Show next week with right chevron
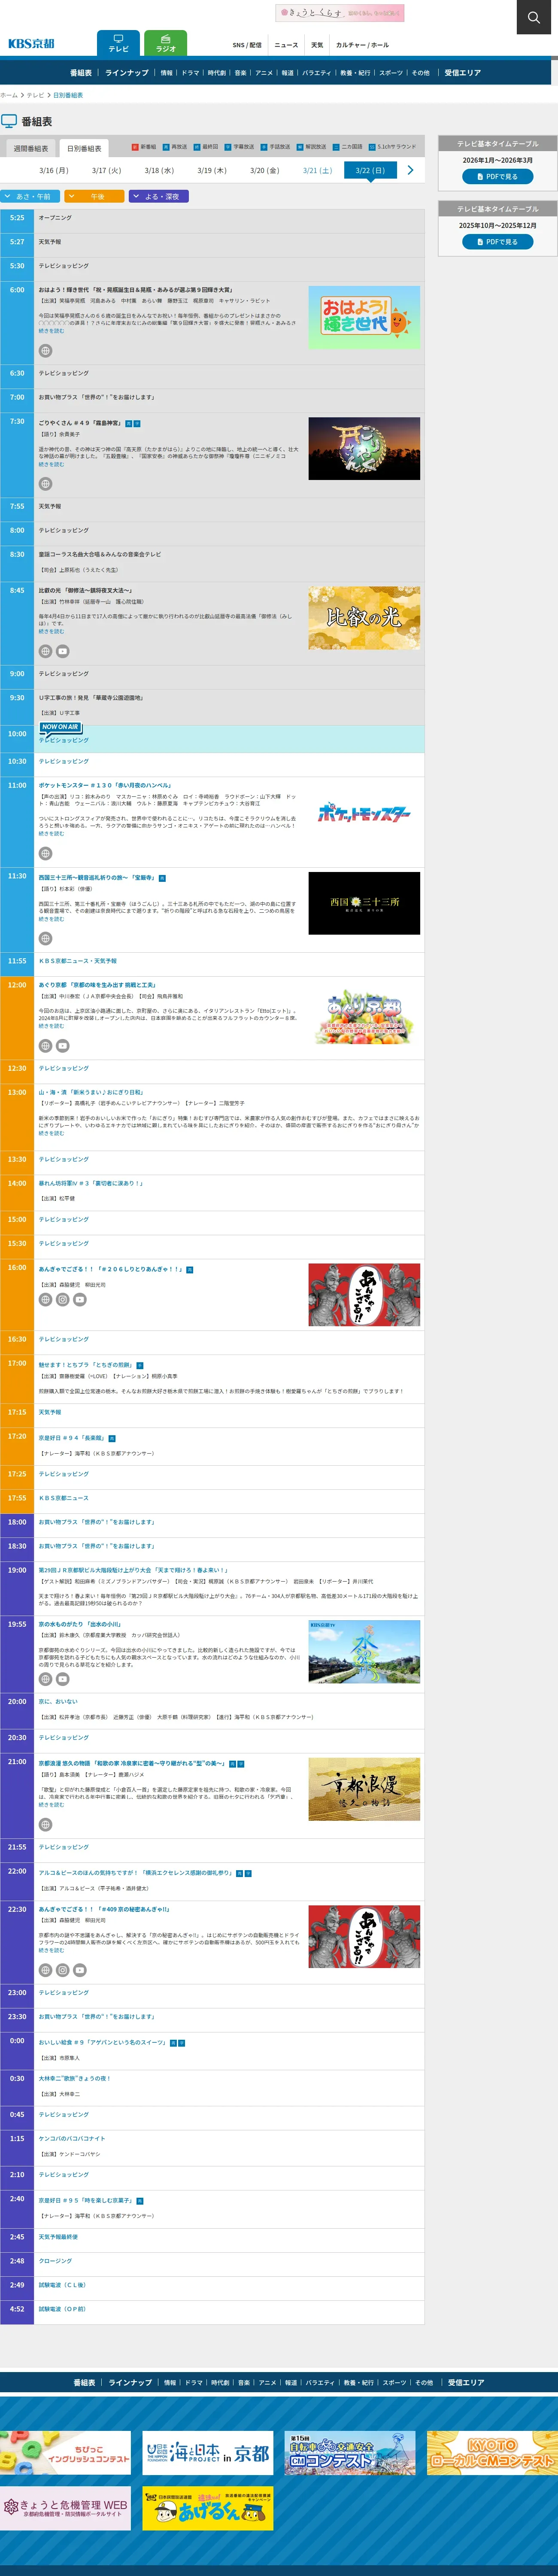The image size is (558, 2576). coord(410,170)
